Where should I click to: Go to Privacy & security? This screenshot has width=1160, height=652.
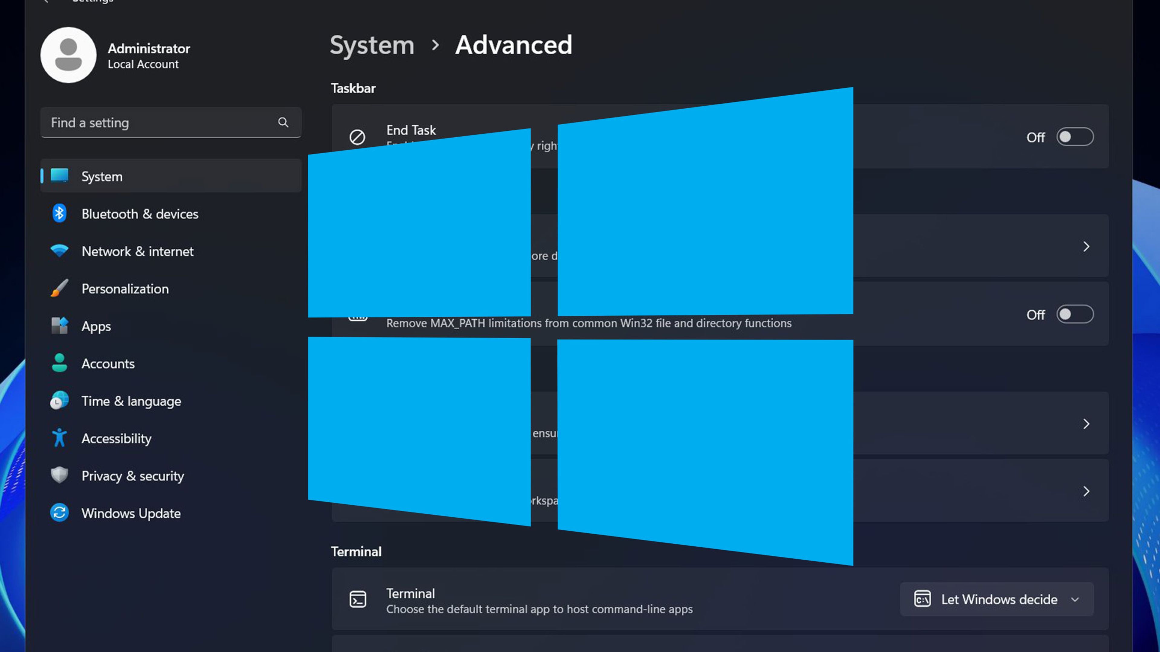pyautogui.click(x=171, y=475)
